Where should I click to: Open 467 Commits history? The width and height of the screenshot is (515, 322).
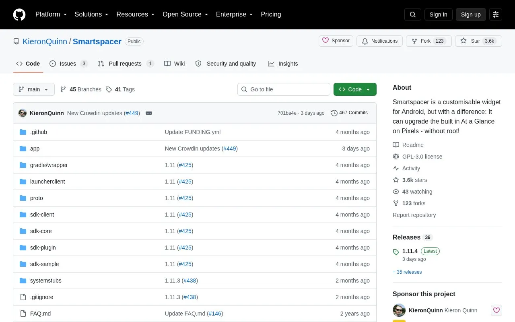click(x=349, y=113)
